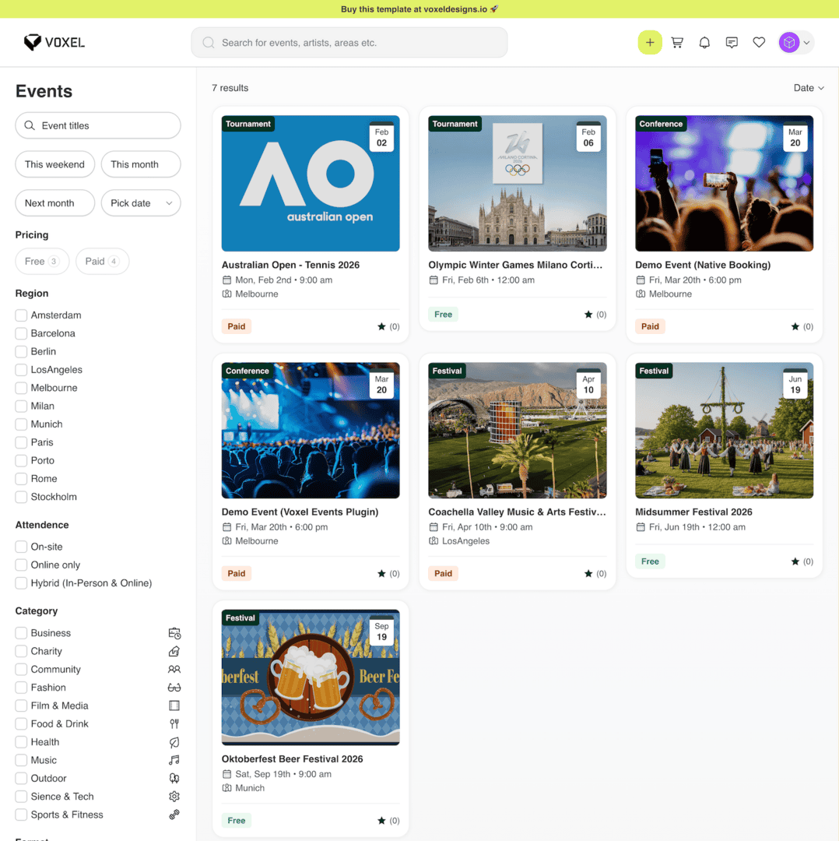Select the This weekend filter

(x=54, y=164)
